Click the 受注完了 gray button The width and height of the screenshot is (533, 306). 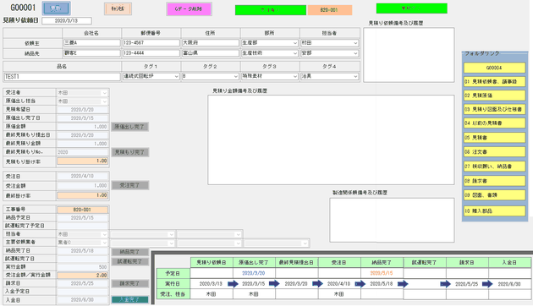[129, 185]
